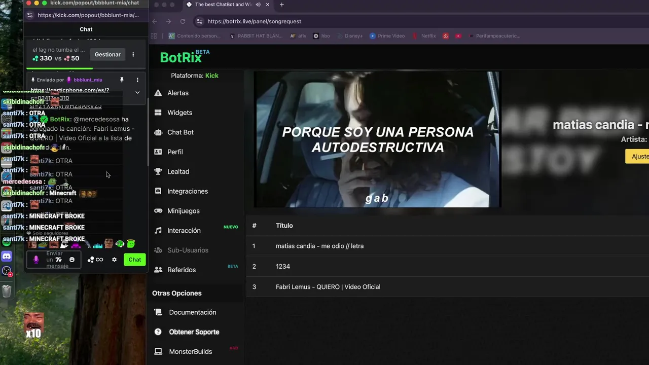649x365 pixels.
Task: Mute the tab via speaker icon
Action: [x=259, y=5]
